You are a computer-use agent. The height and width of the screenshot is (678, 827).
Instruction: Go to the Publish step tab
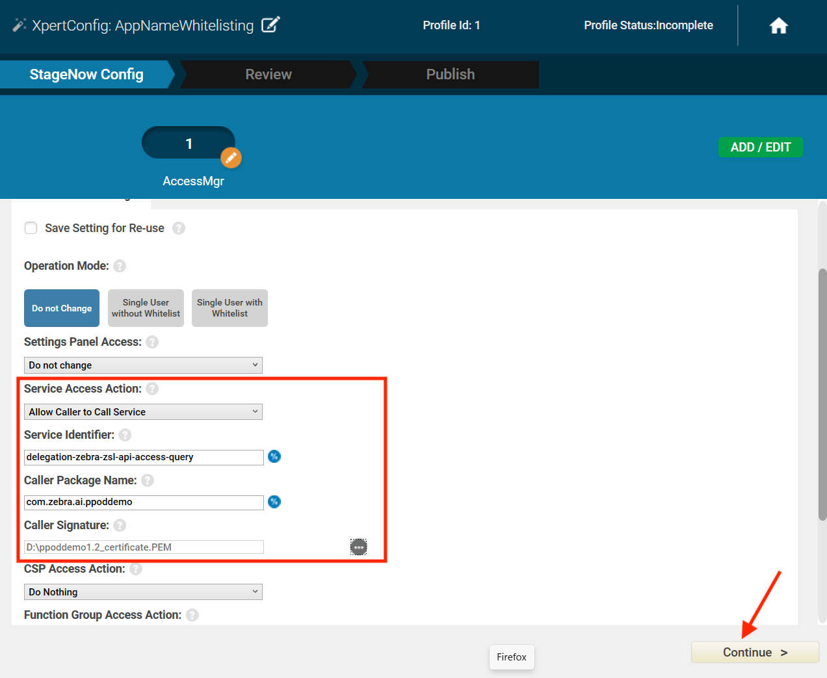pyautogui.click(x=451, y=75)
